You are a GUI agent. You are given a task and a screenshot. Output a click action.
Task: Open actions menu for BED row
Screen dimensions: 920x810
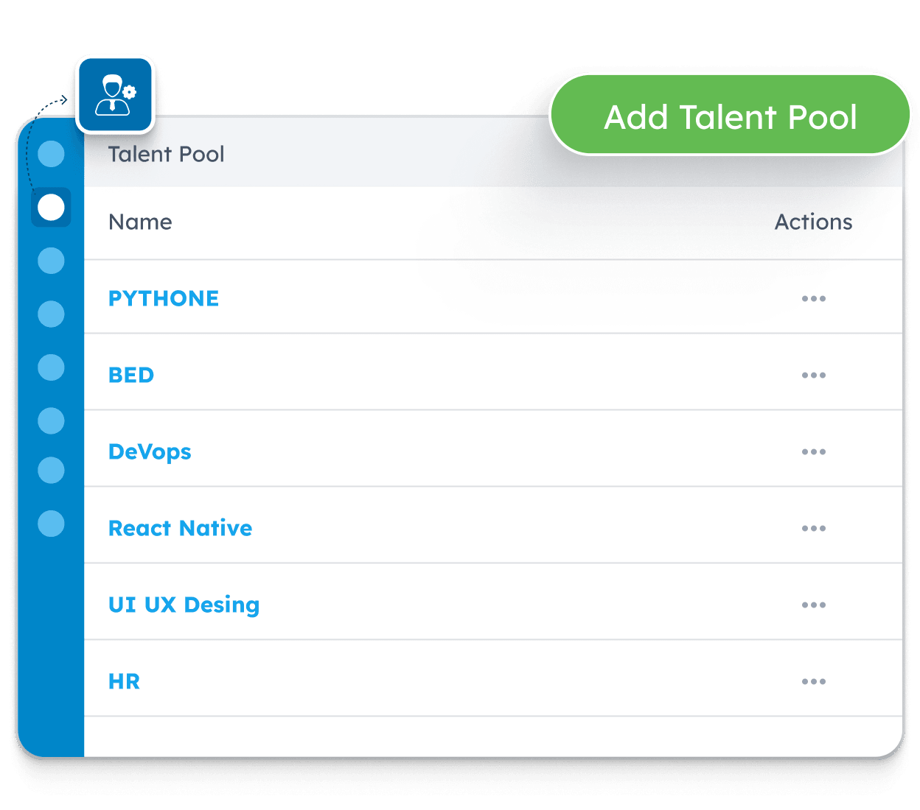tap(813, 376)
